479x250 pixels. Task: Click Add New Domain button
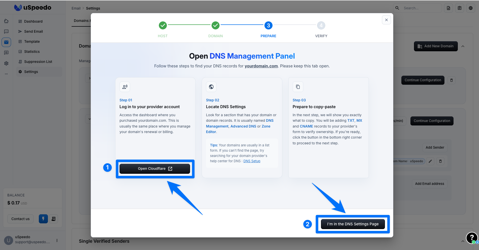436,46
